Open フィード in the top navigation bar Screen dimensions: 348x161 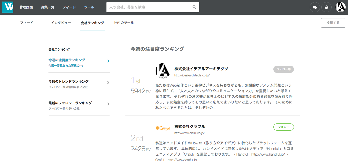69,7
